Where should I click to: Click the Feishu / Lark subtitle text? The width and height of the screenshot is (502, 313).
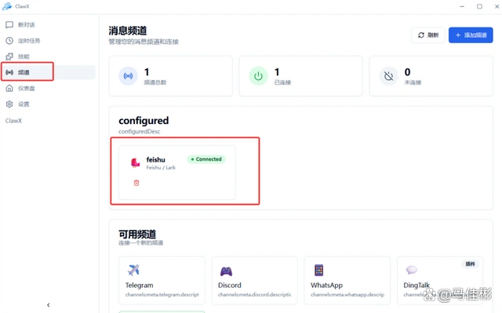161,167
